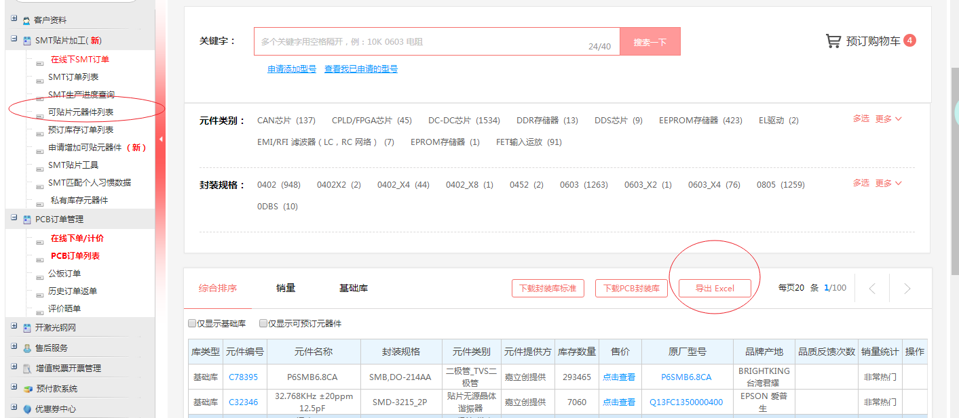The image size is (959, 418).
Task: Click the shopping cart icon
Action: click(x=833, y=41)
